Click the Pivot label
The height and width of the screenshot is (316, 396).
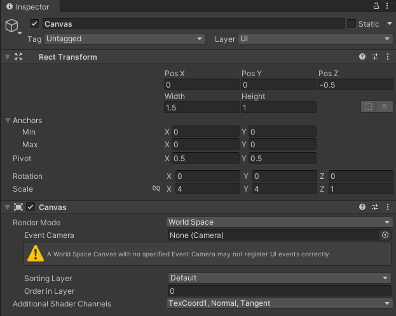point(22,159)
